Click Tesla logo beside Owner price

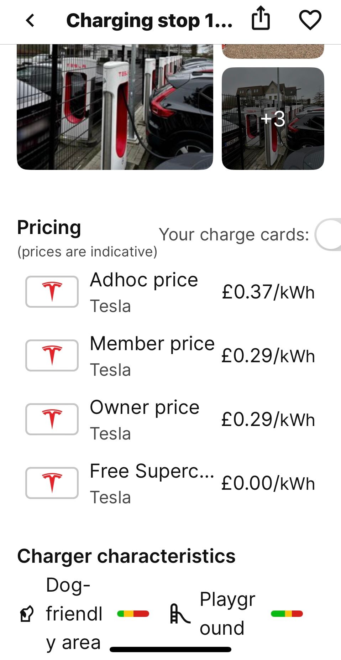(x=52, y=419)
